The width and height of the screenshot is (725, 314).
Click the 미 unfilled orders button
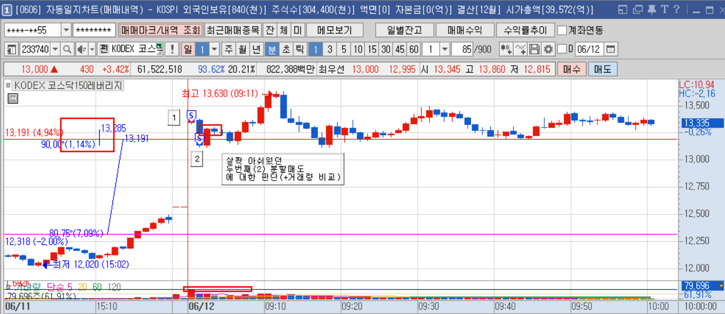click(298, 30)
